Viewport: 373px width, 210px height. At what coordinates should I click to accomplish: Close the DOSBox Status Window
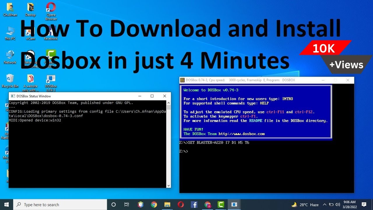[165, 96]
